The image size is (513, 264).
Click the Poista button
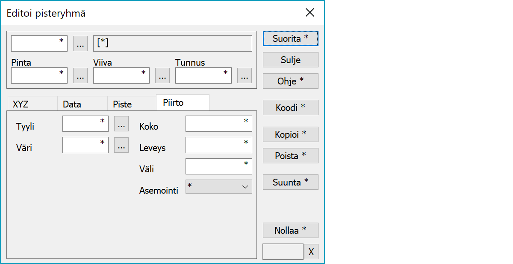pos(290,156)
